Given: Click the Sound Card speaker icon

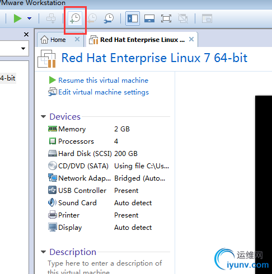Looking at the screenshot, I should pos(52,202).
